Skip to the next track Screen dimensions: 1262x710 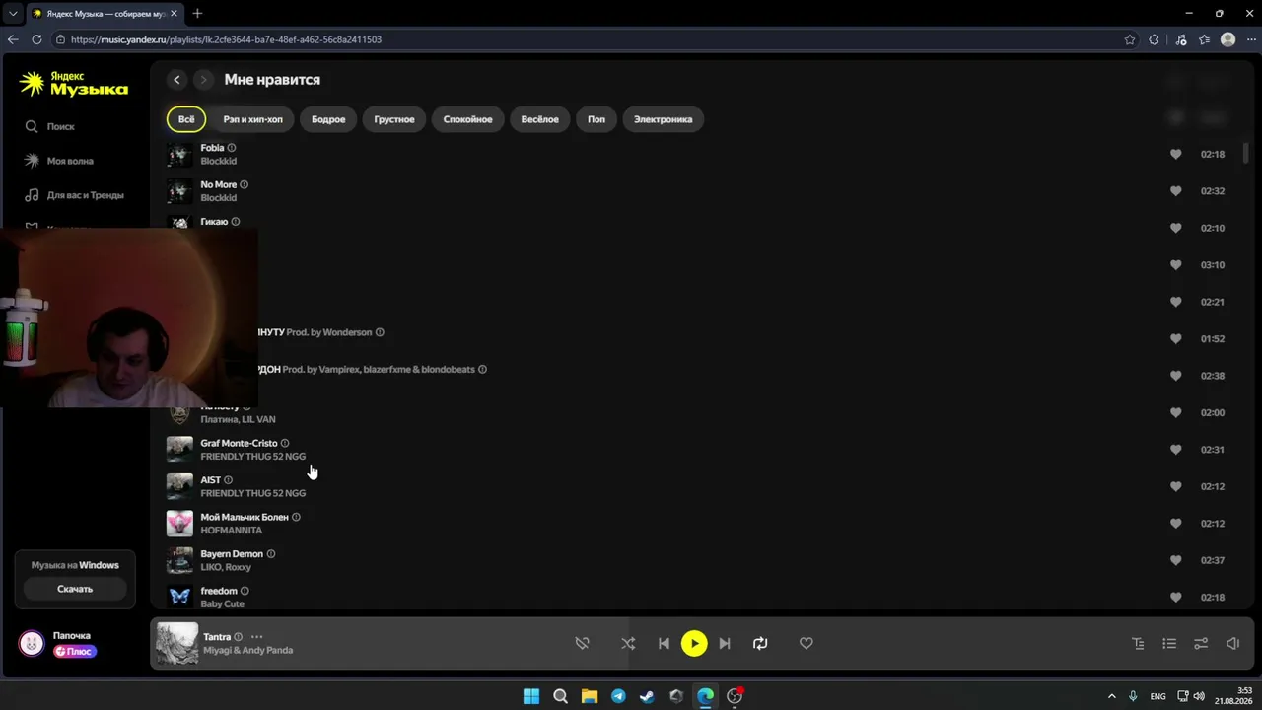pos(725,643)
